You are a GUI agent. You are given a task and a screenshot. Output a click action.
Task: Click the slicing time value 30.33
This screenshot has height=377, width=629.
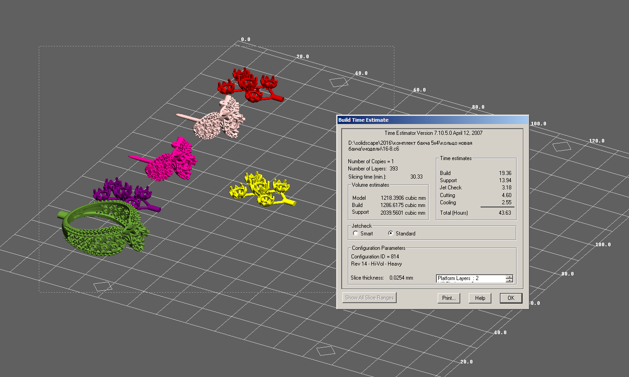pyautogui.click(x=416, y=177)
